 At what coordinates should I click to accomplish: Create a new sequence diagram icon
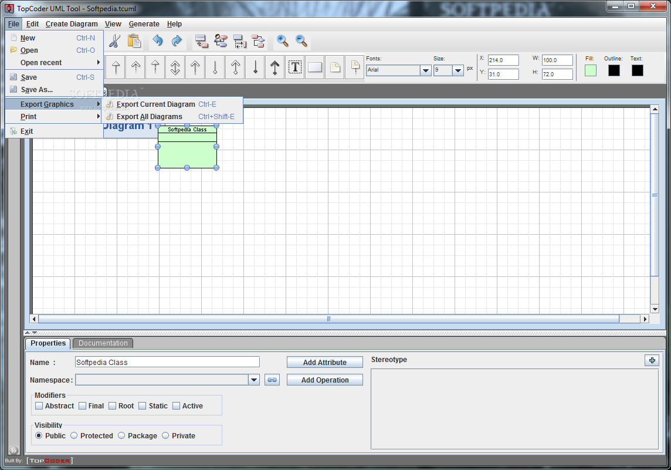[x=240, y=41]
